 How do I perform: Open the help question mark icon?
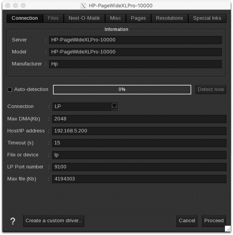pos(13,221)
